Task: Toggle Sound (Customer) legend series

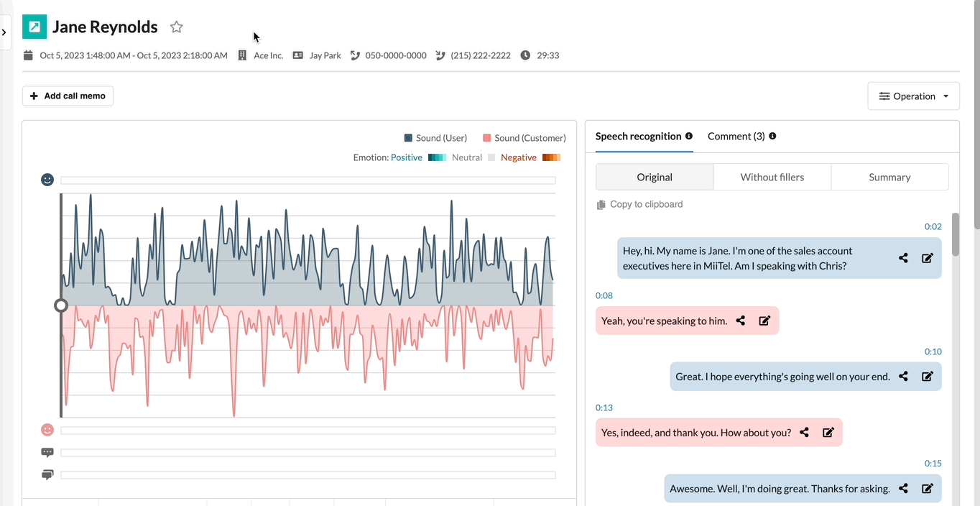Action: pos(524,138)
